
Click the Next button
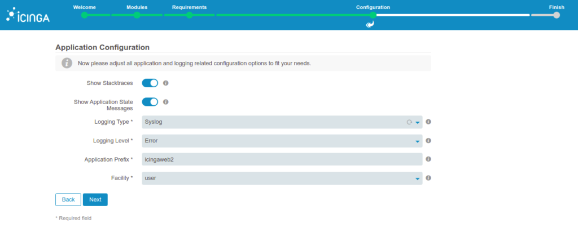pos(95,199)
